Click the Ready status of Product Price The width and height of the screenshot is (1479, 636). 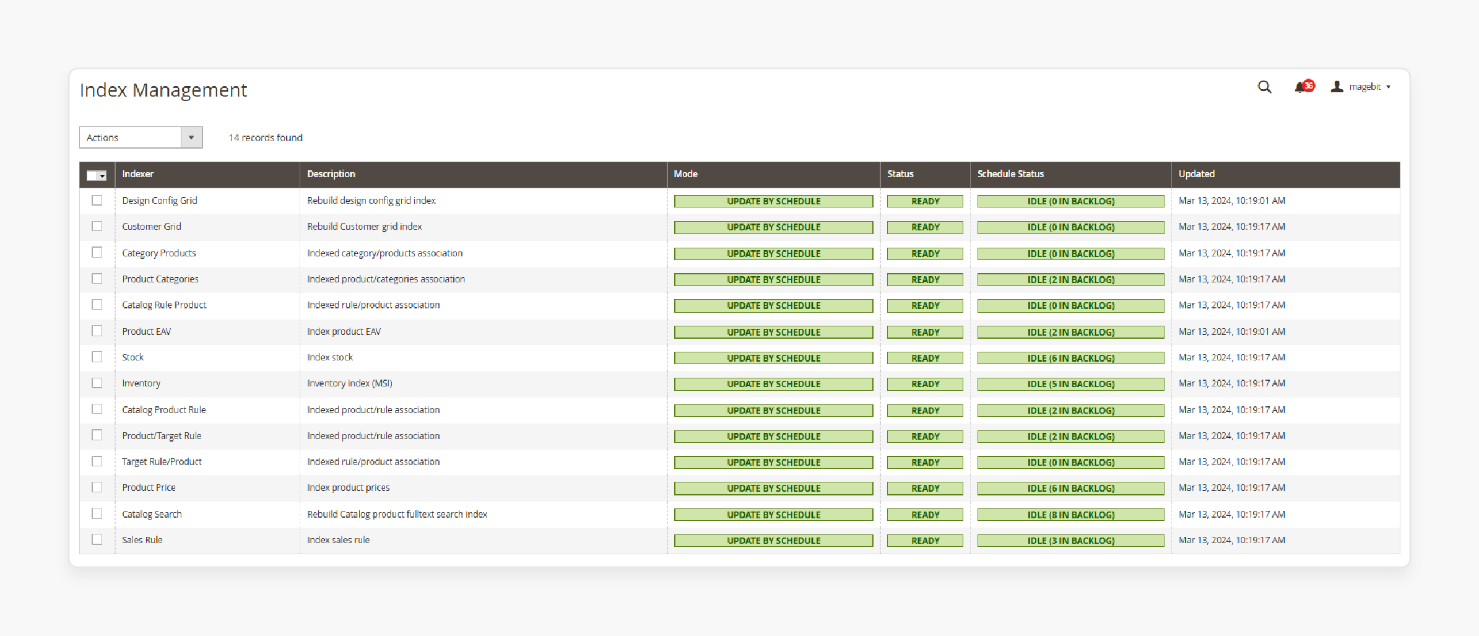point(925,489)
